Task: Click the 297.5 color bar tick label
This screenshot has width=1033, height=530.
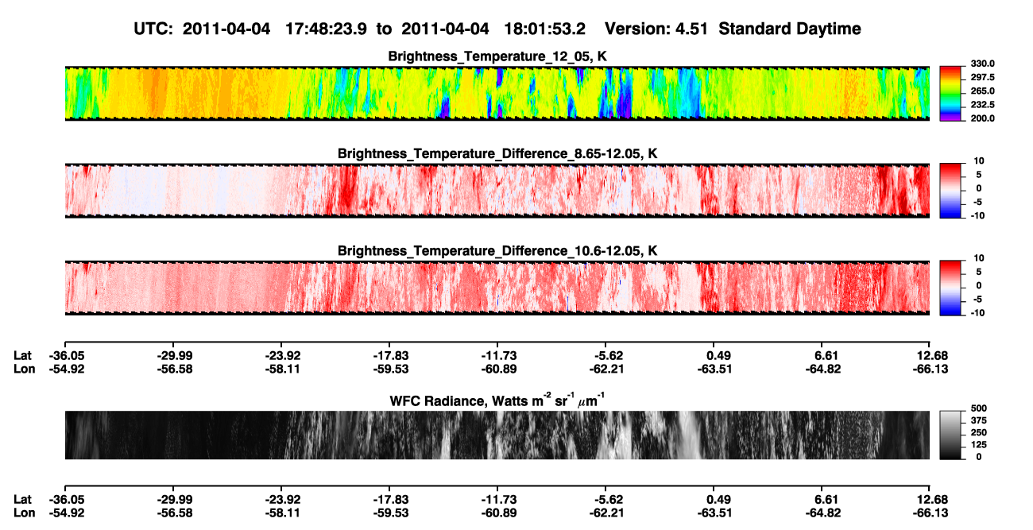Action: coord(984,78)
